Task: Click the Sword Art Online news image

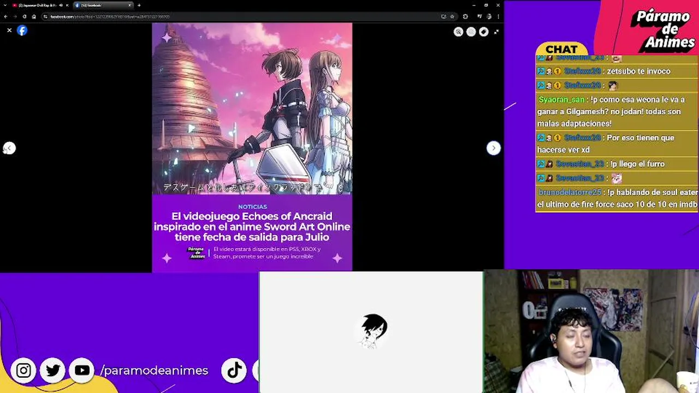Action: (x=252, y=109)
